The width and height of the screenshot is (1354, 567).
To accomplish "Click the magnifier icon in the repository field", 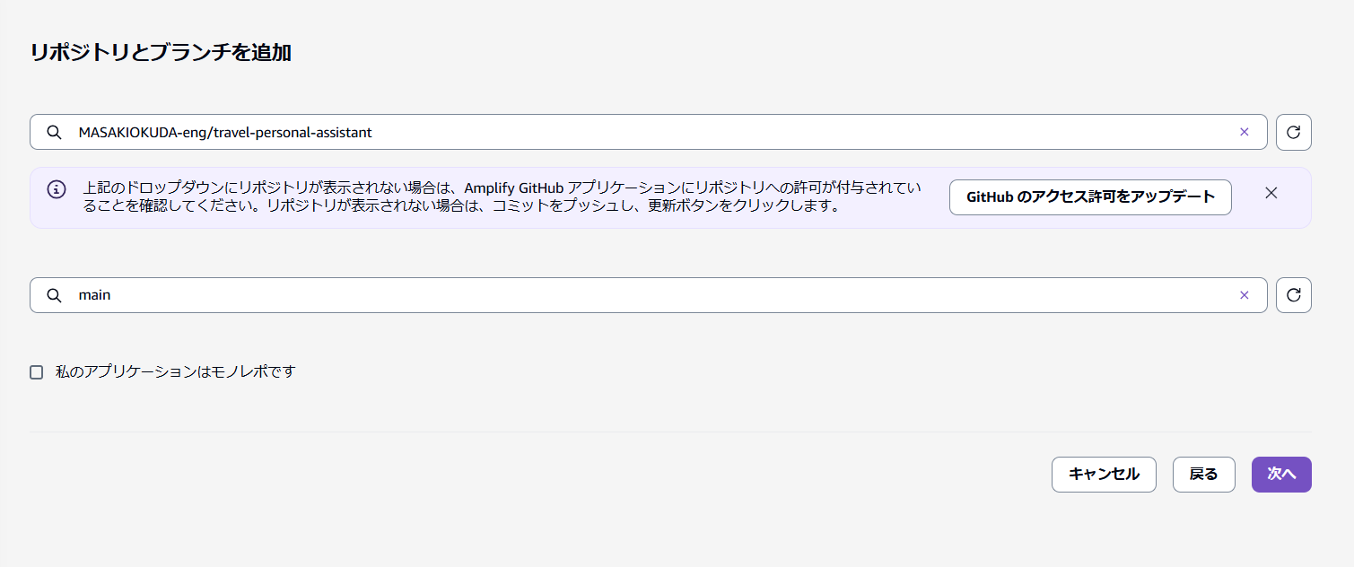I will pyautogui.click(x=56, y=132).
